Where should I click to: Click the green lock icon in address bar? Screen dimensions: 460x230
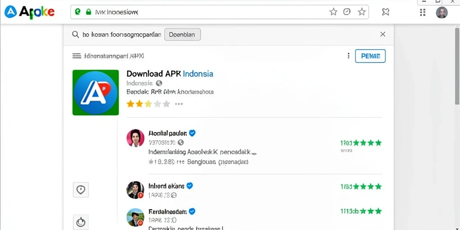88,12
